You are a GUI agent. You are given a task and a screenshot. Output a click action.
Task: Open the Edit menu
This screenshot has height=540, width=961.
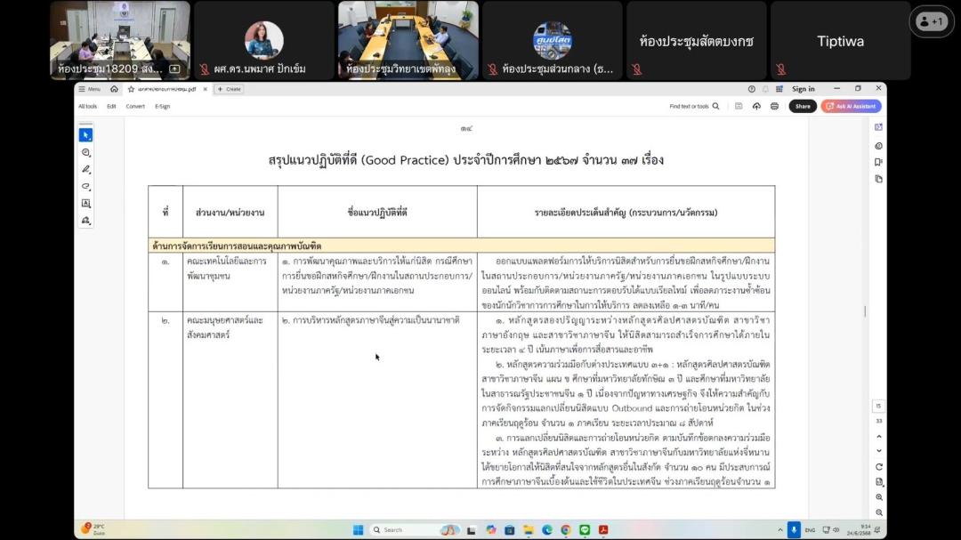111,106
